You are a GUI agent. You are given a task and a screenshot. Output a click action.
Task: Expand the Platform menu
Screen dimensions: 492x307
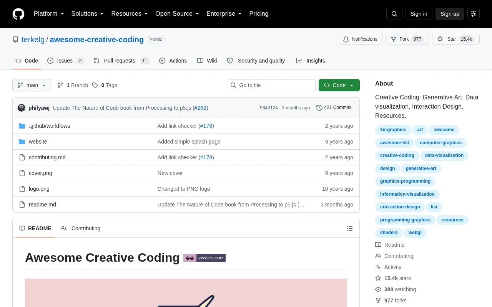(49, 14)
